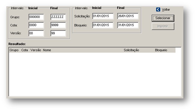Click the Versão column header in results
This screenshot has width=196, height=111.
(36, 50)
